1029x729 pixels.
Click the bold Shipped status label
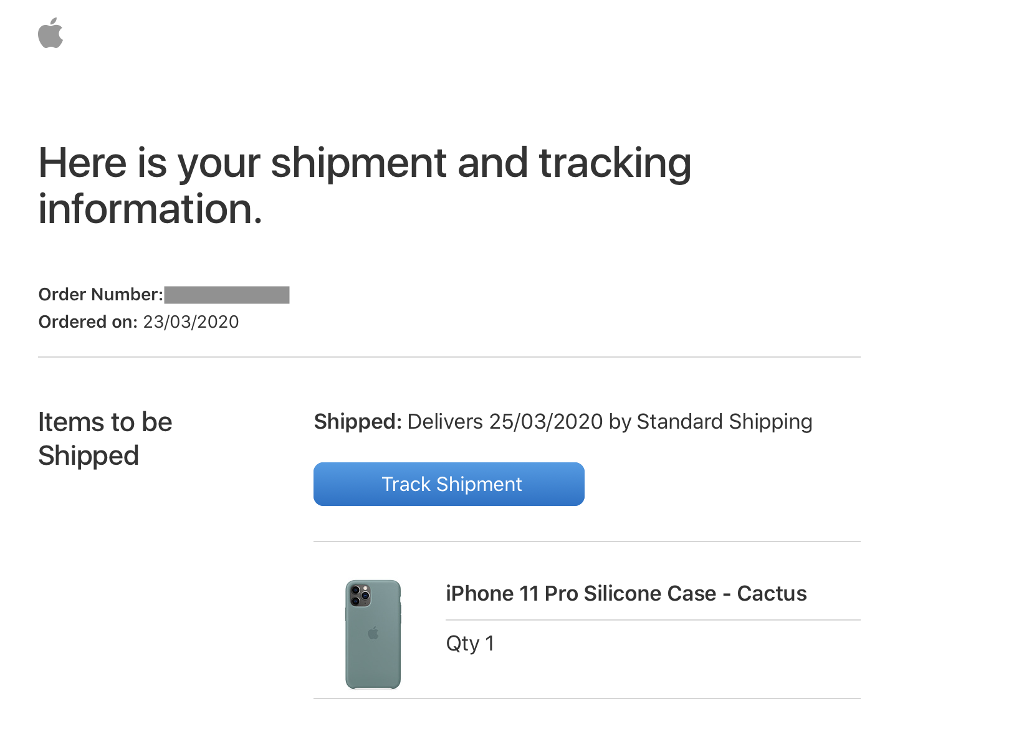coord(358,422)
